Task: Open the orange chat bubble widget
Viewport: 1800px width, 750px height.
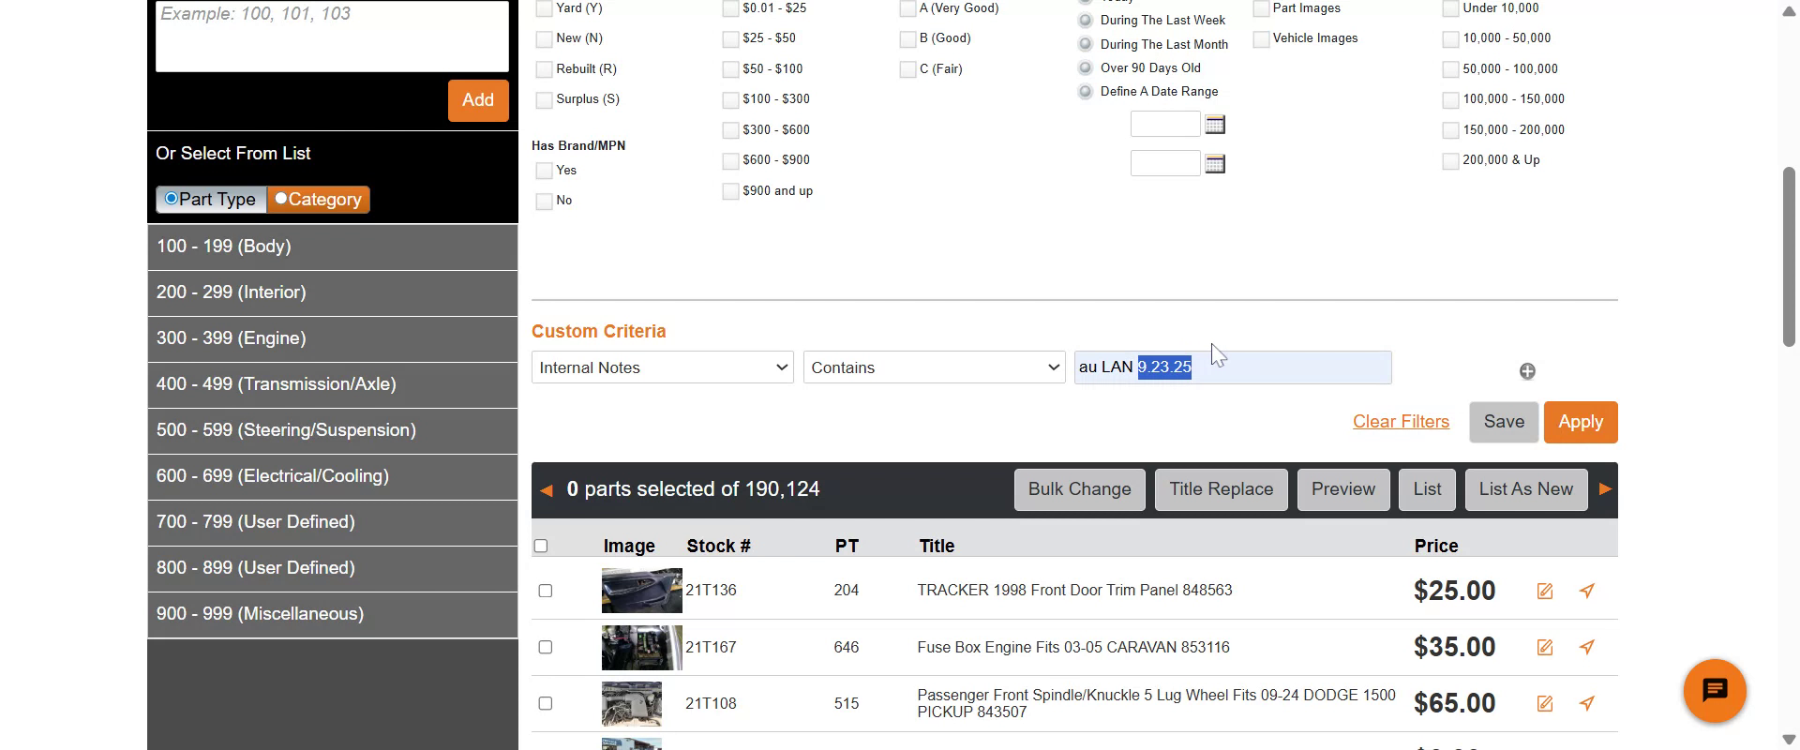Action: pos(1715,691)
